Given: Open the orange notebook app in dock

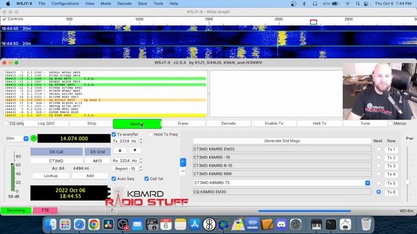Looking at the screenshot, I should pos(267,224).
